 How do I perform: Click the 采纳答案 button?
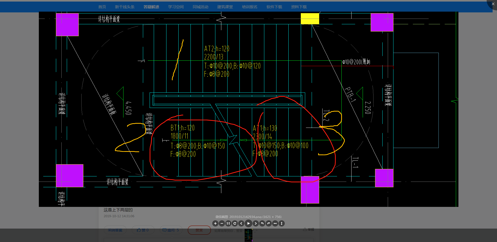pos(115,230)
